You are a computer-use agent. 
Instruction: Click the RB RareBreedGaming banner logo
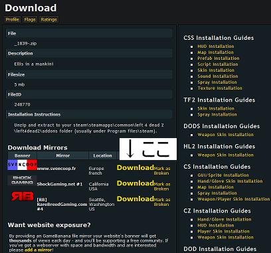coord(22,196)
